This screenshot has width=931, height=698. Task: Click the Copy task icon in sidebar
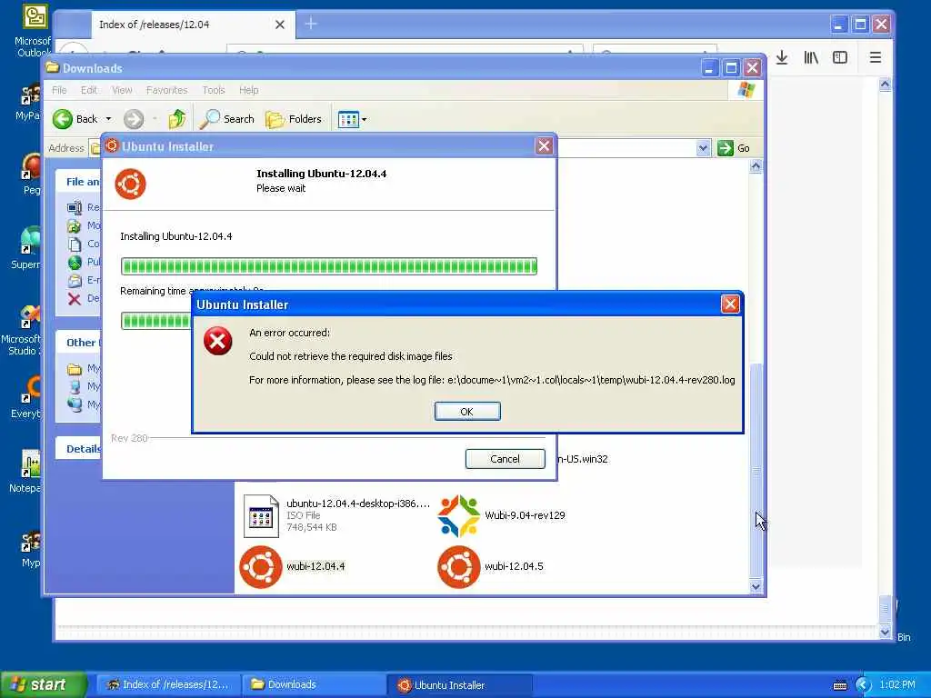[x=75, y=244]
